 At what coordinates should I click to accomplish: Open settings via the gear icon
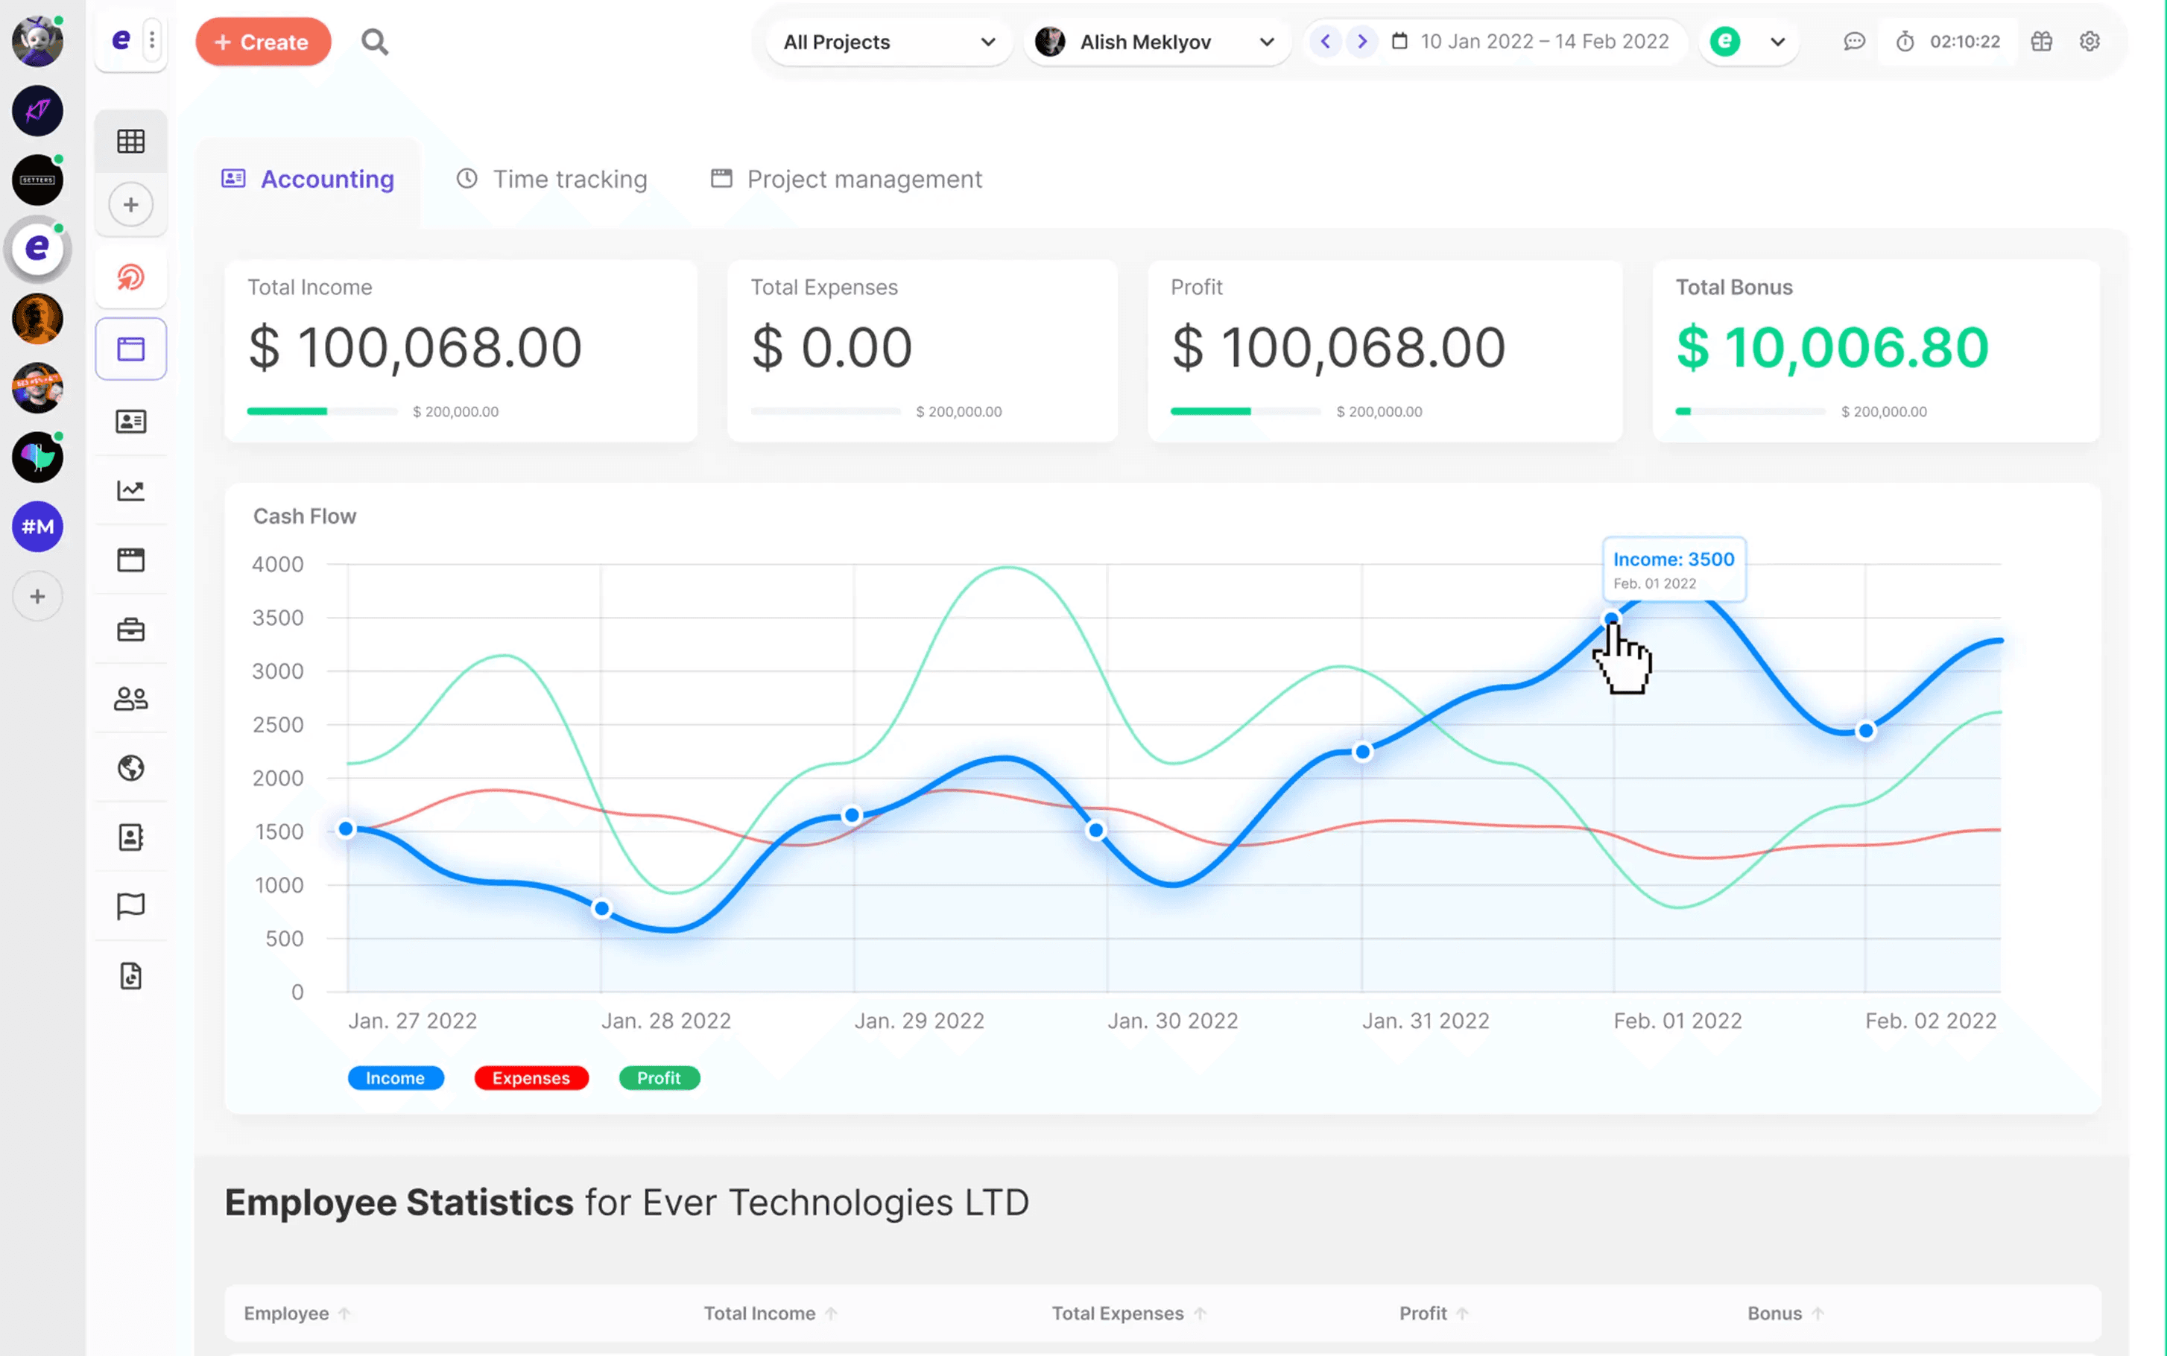pos(2090,41)
